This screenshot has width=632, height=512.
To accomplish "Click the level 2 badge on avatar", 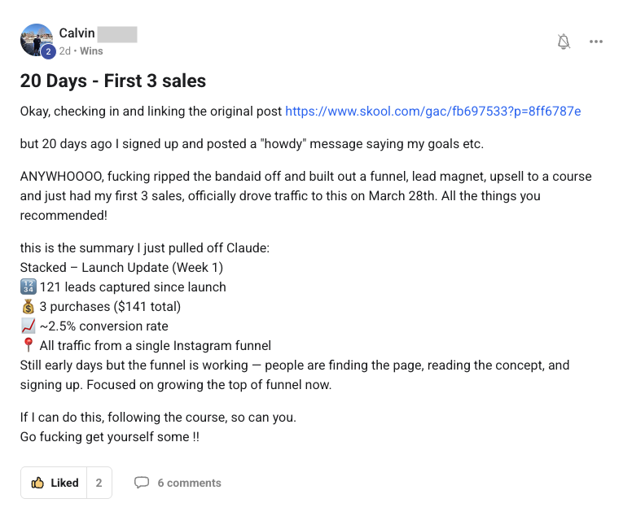I will point(48,51).
